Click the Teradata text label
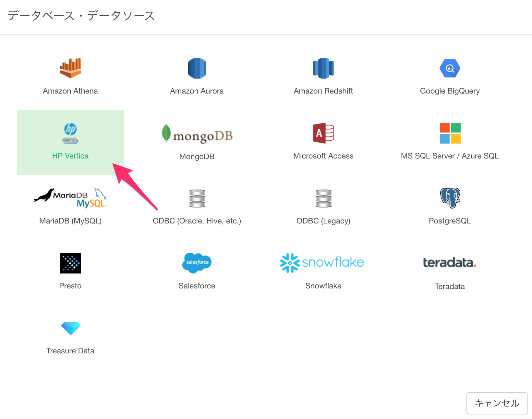 tap(450, 286)
